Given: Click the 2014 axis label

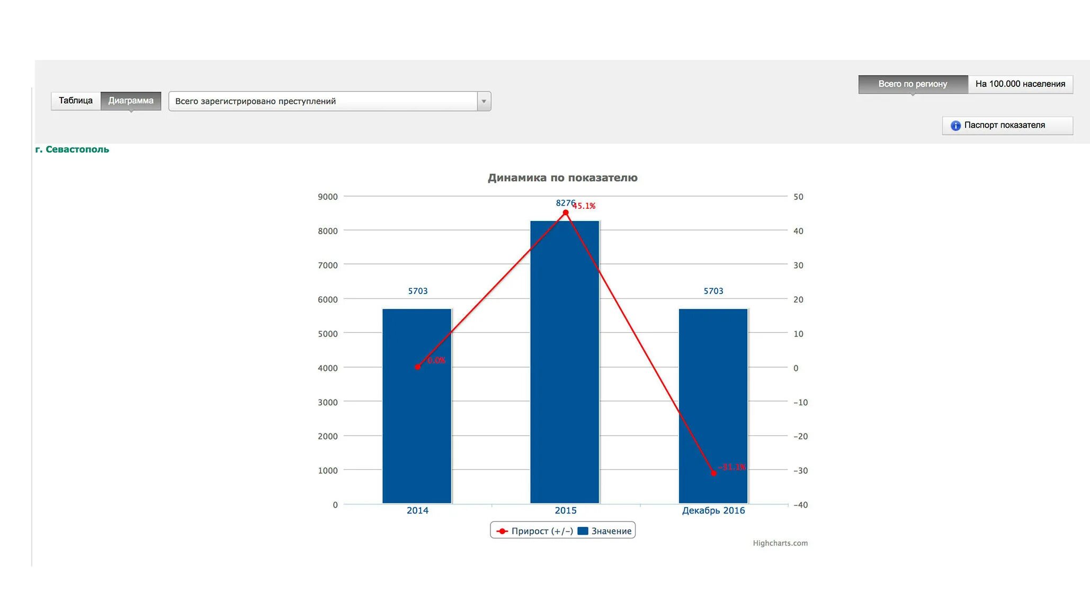Looking at the screenshot, I should [x=417, y=511].
